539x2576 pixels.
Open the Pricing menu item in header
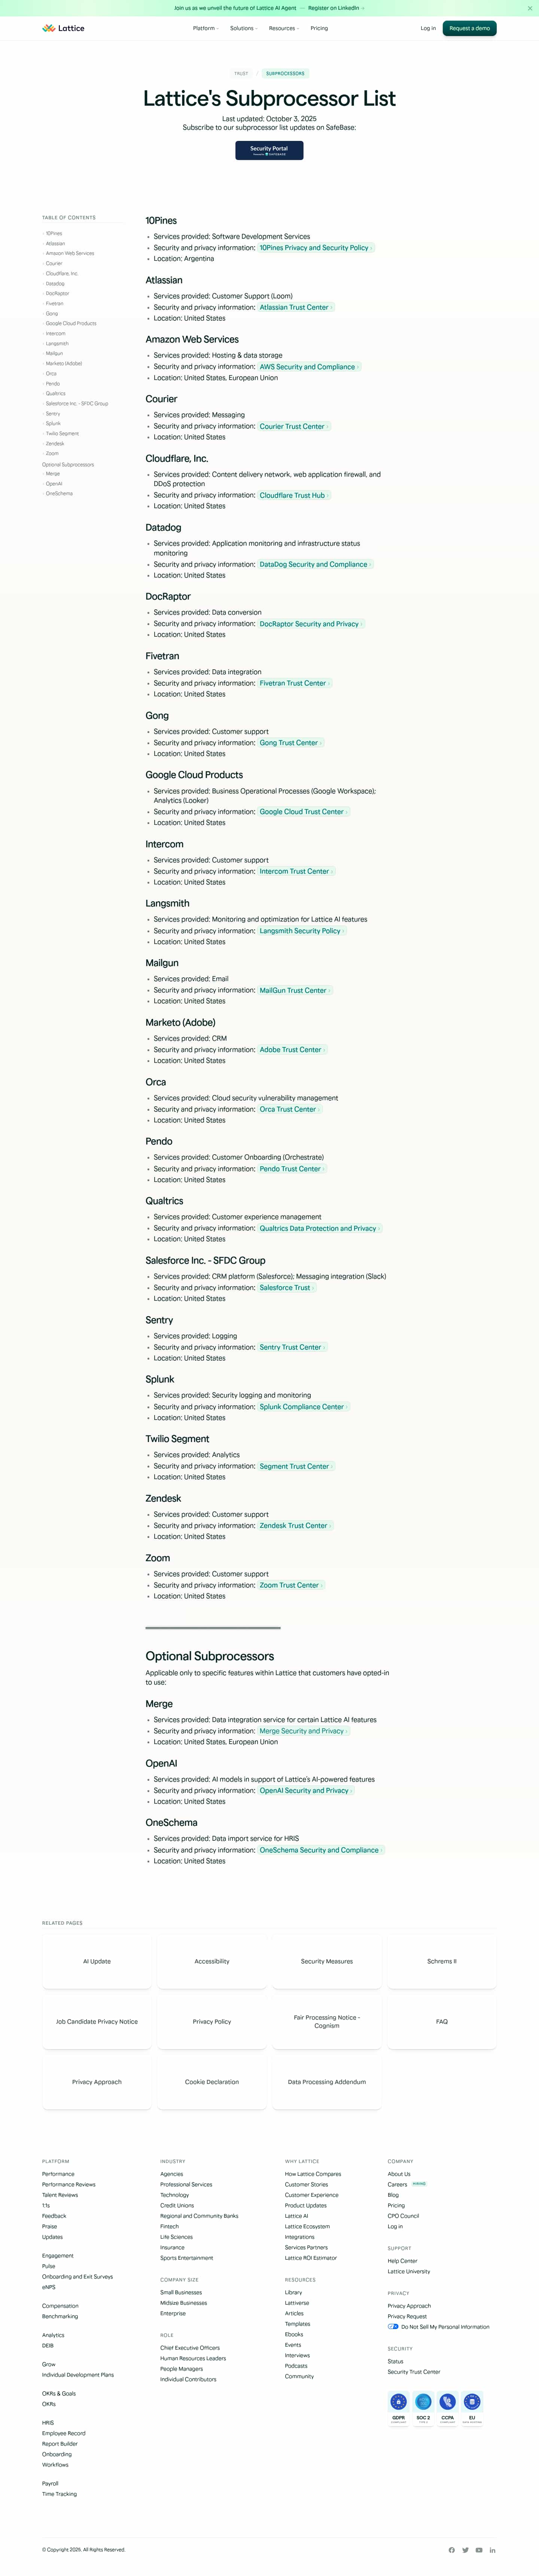coord(319,28)
